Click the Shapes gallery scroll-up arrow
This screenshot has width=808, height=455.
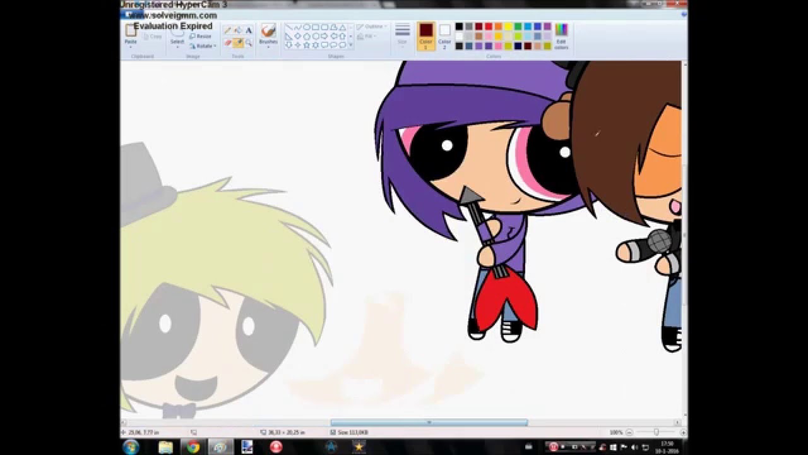350,27
